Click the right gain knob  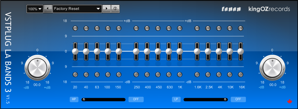272,68
